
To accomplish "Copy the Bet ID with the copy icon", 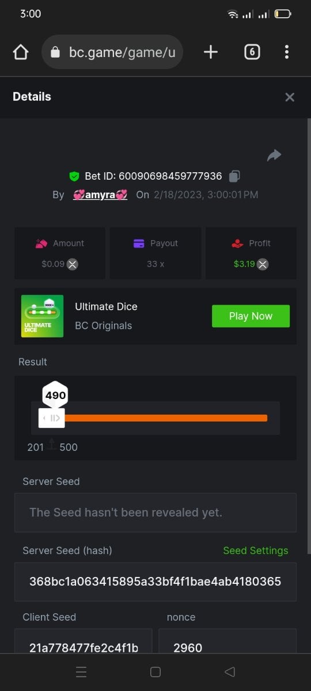I will pyautogui.click(x=234, y=176).
